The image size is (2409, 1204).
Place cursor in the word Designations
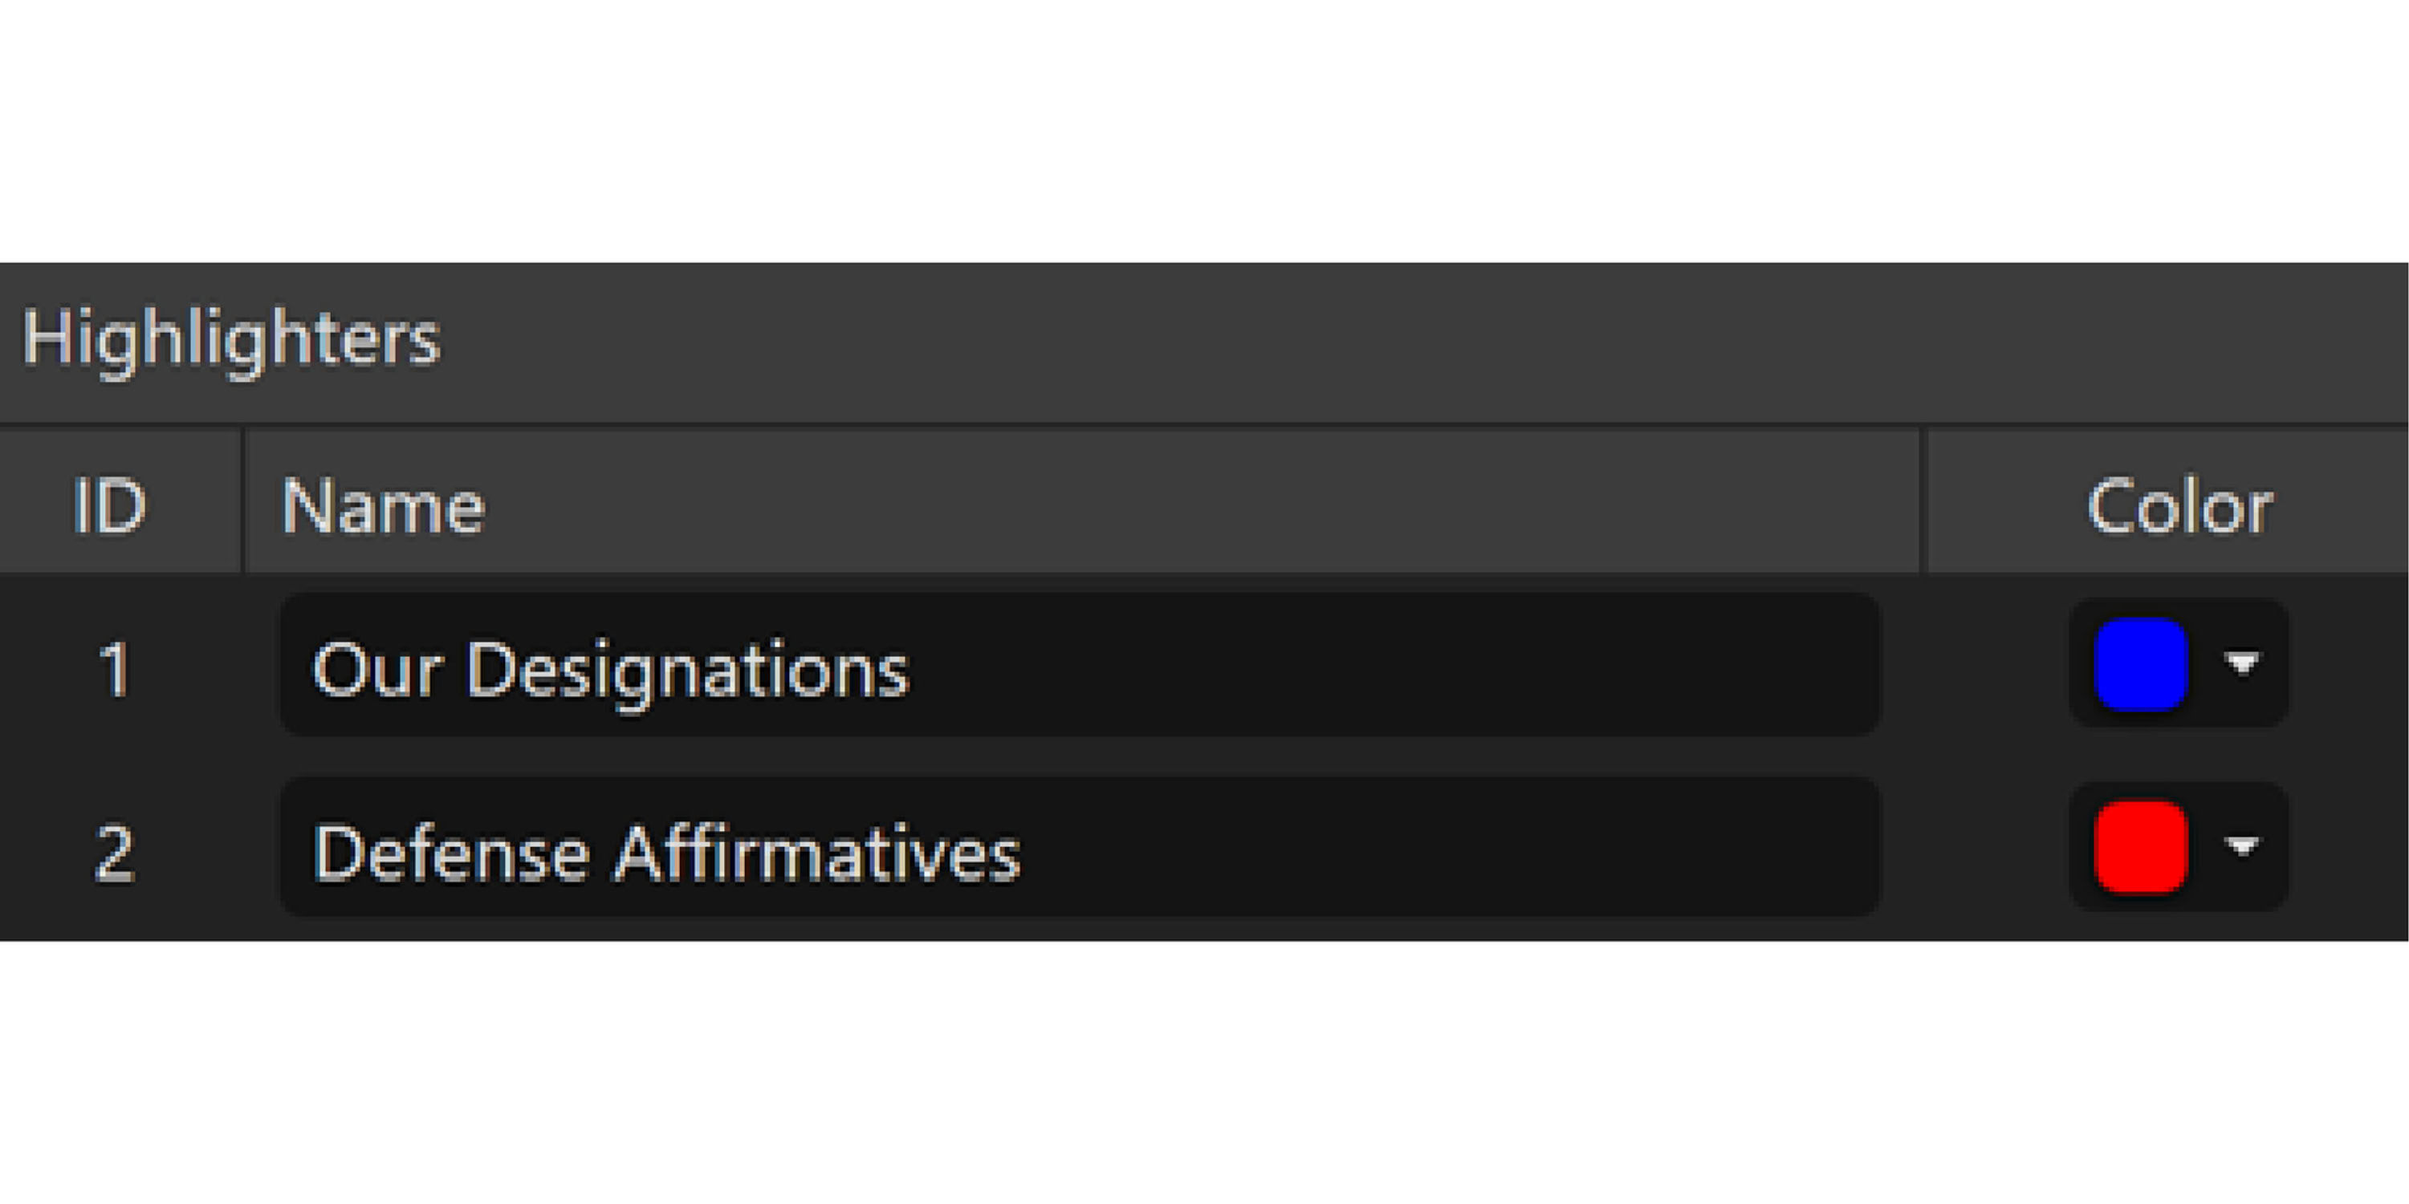tap(687, 669)
